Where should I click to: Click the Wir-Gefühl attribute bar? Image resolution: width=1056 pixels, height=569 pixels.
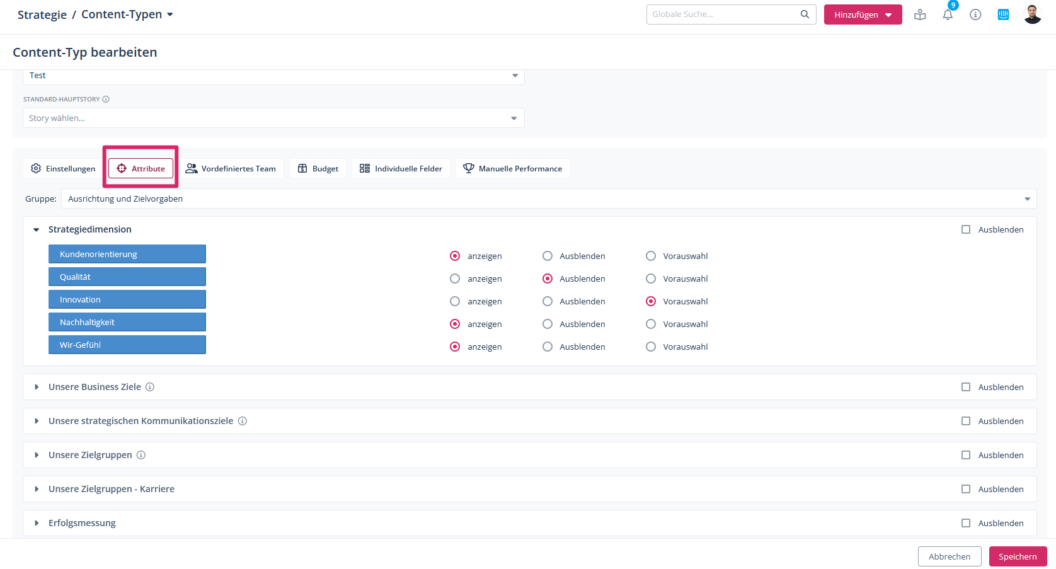127,345
